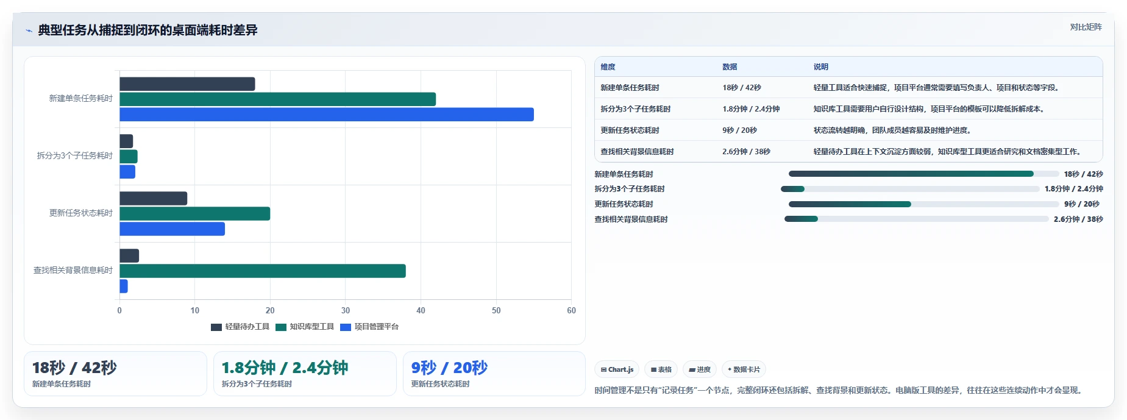1127x420 pixels.
Task: Click the description starting 知识库工具需要用户自行设计结构
Action: coord(930,109)
